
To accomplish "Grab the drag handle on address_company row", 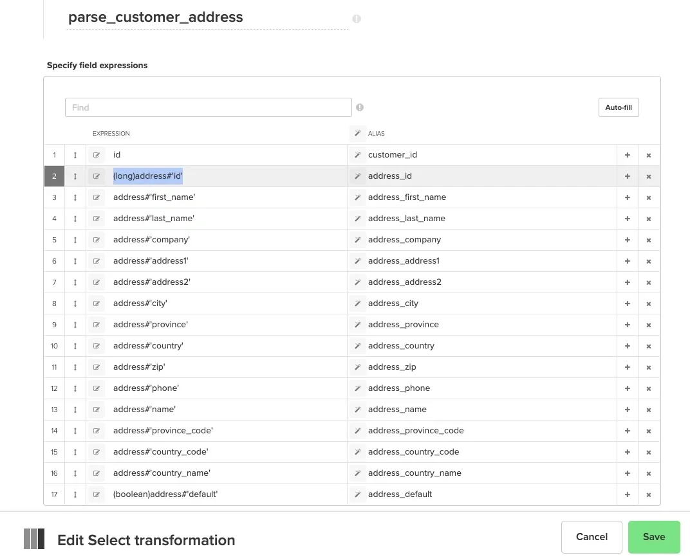I will (75, 239).
